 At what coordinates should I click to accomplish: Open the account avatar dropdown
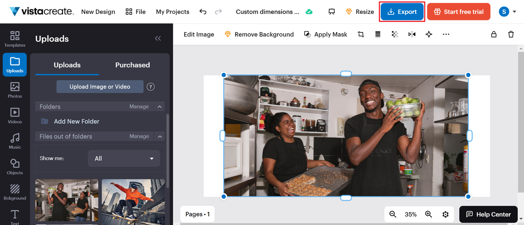click(x=508, y=11)
